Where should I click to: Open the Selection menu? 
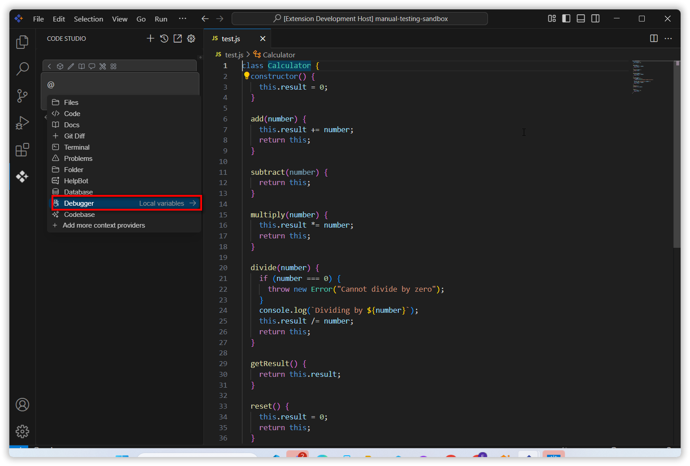(88, 19)
